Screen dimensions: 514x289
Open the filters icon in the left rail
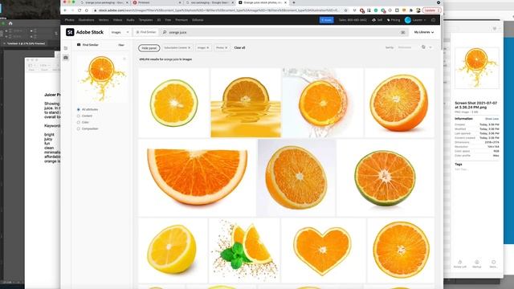pos(66,48)
